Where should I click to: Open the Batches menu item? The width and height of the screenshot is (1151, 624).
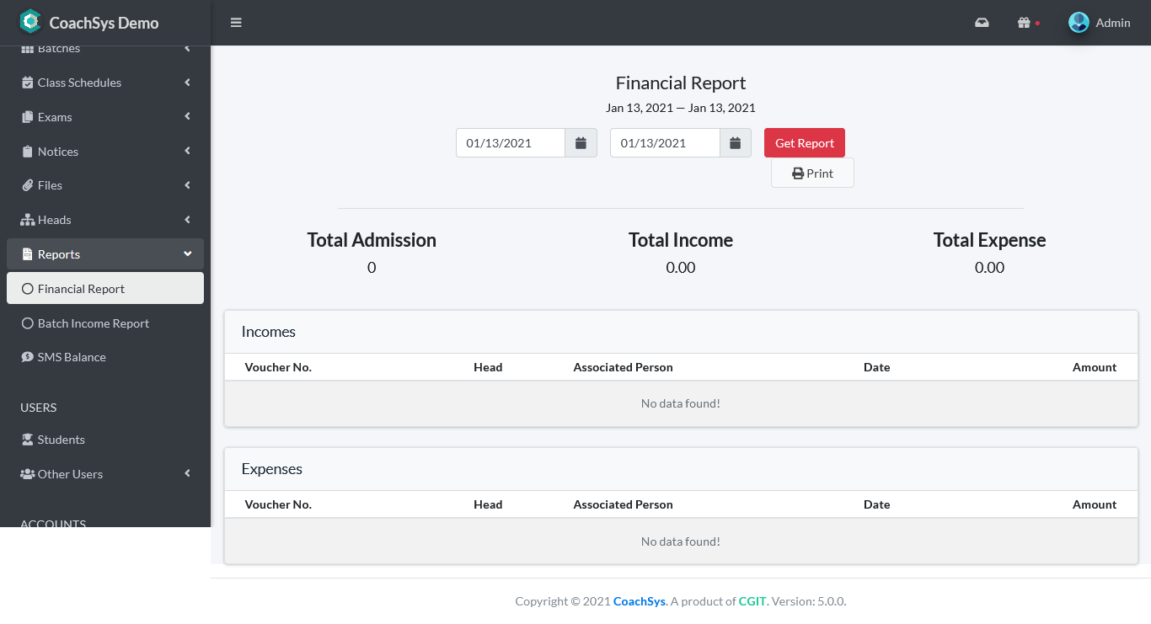[59, 48]
